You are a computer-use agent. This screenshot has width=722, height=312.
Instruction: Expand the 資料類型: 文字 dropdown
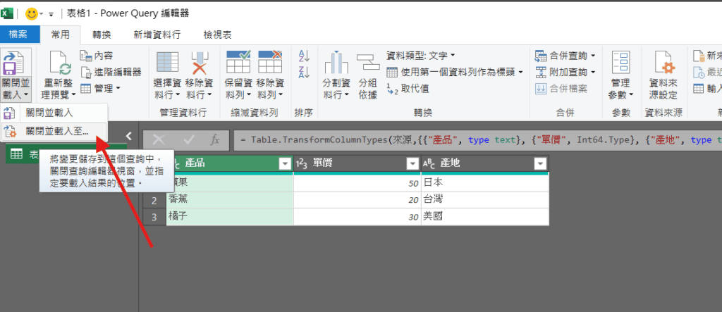[421, 55]
